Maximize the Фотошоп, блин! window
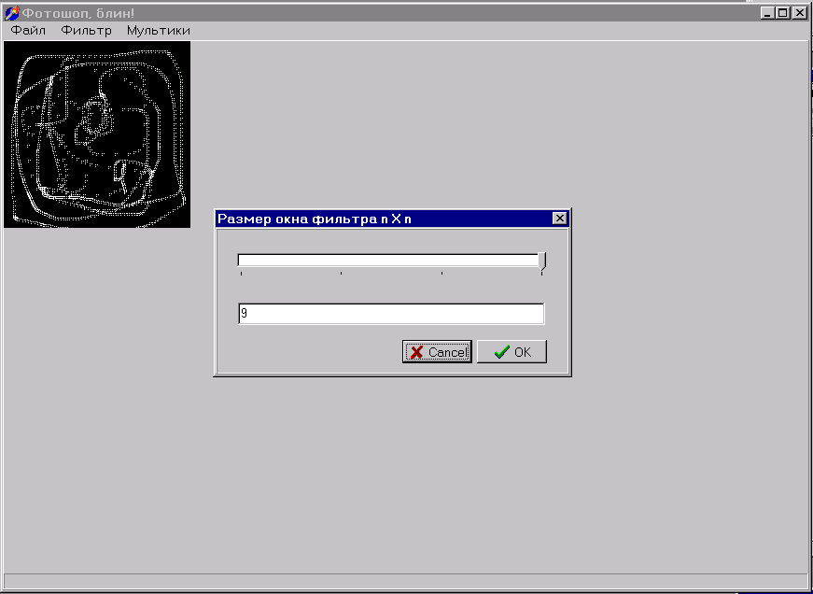Viewport: 813px width, 594px height. coord(782,13)
